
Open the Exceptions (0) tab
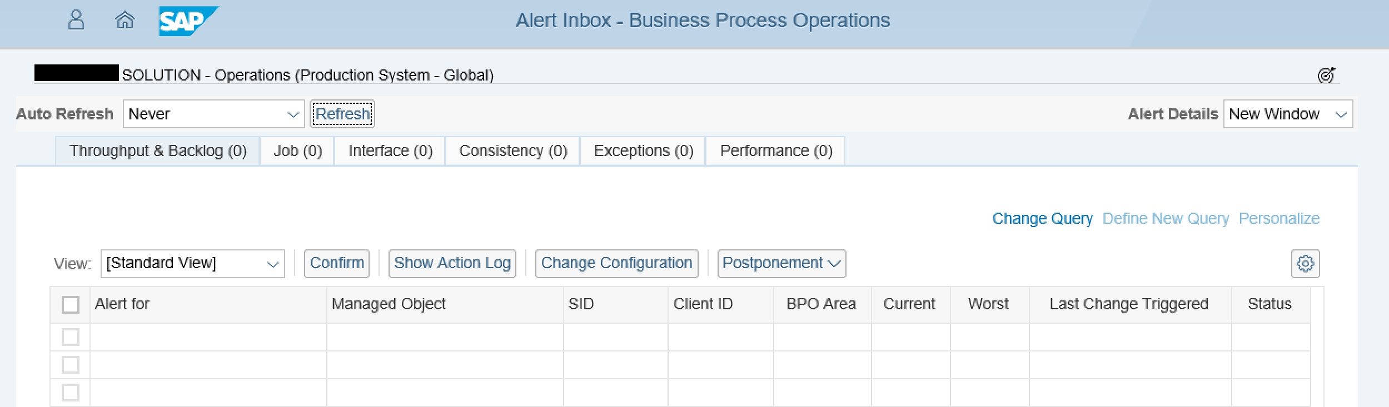point(643,151)
